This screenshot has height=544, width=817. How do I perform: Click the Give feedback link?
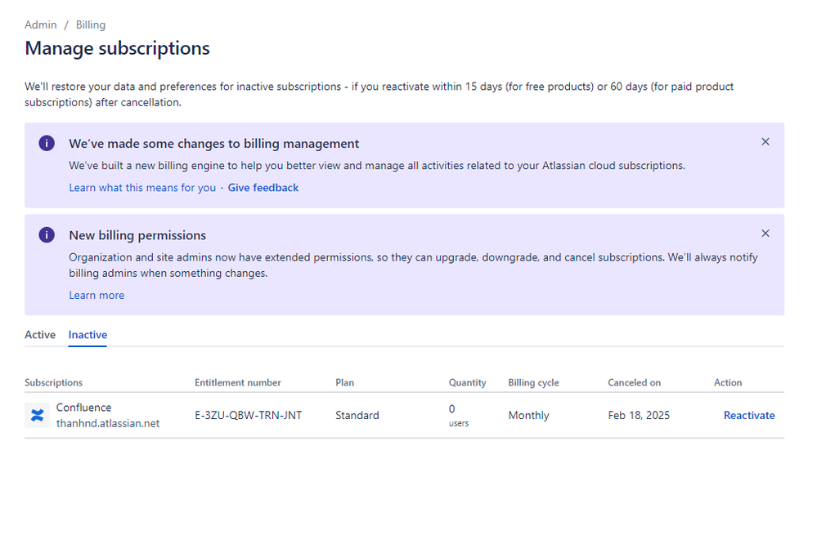point(263,187)
